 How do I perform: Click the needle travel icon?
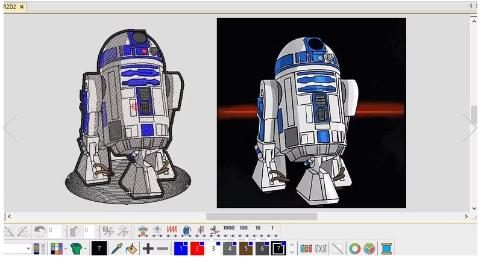[201, 231]
